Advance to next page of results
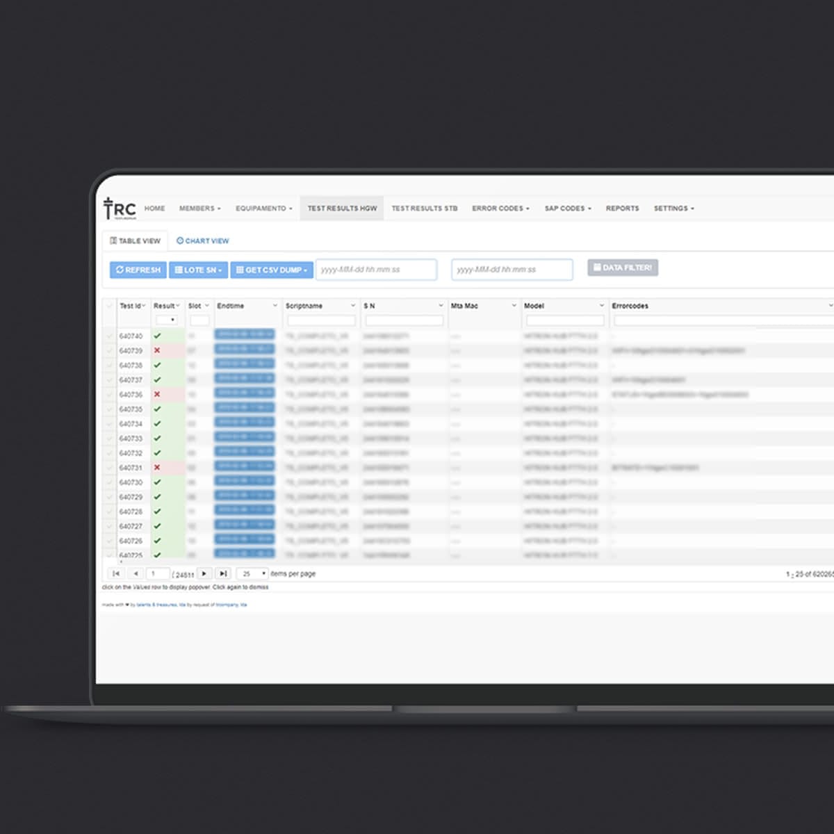This screenshot has height=834, width=834. pyautogui.click(x=204, y=573)
